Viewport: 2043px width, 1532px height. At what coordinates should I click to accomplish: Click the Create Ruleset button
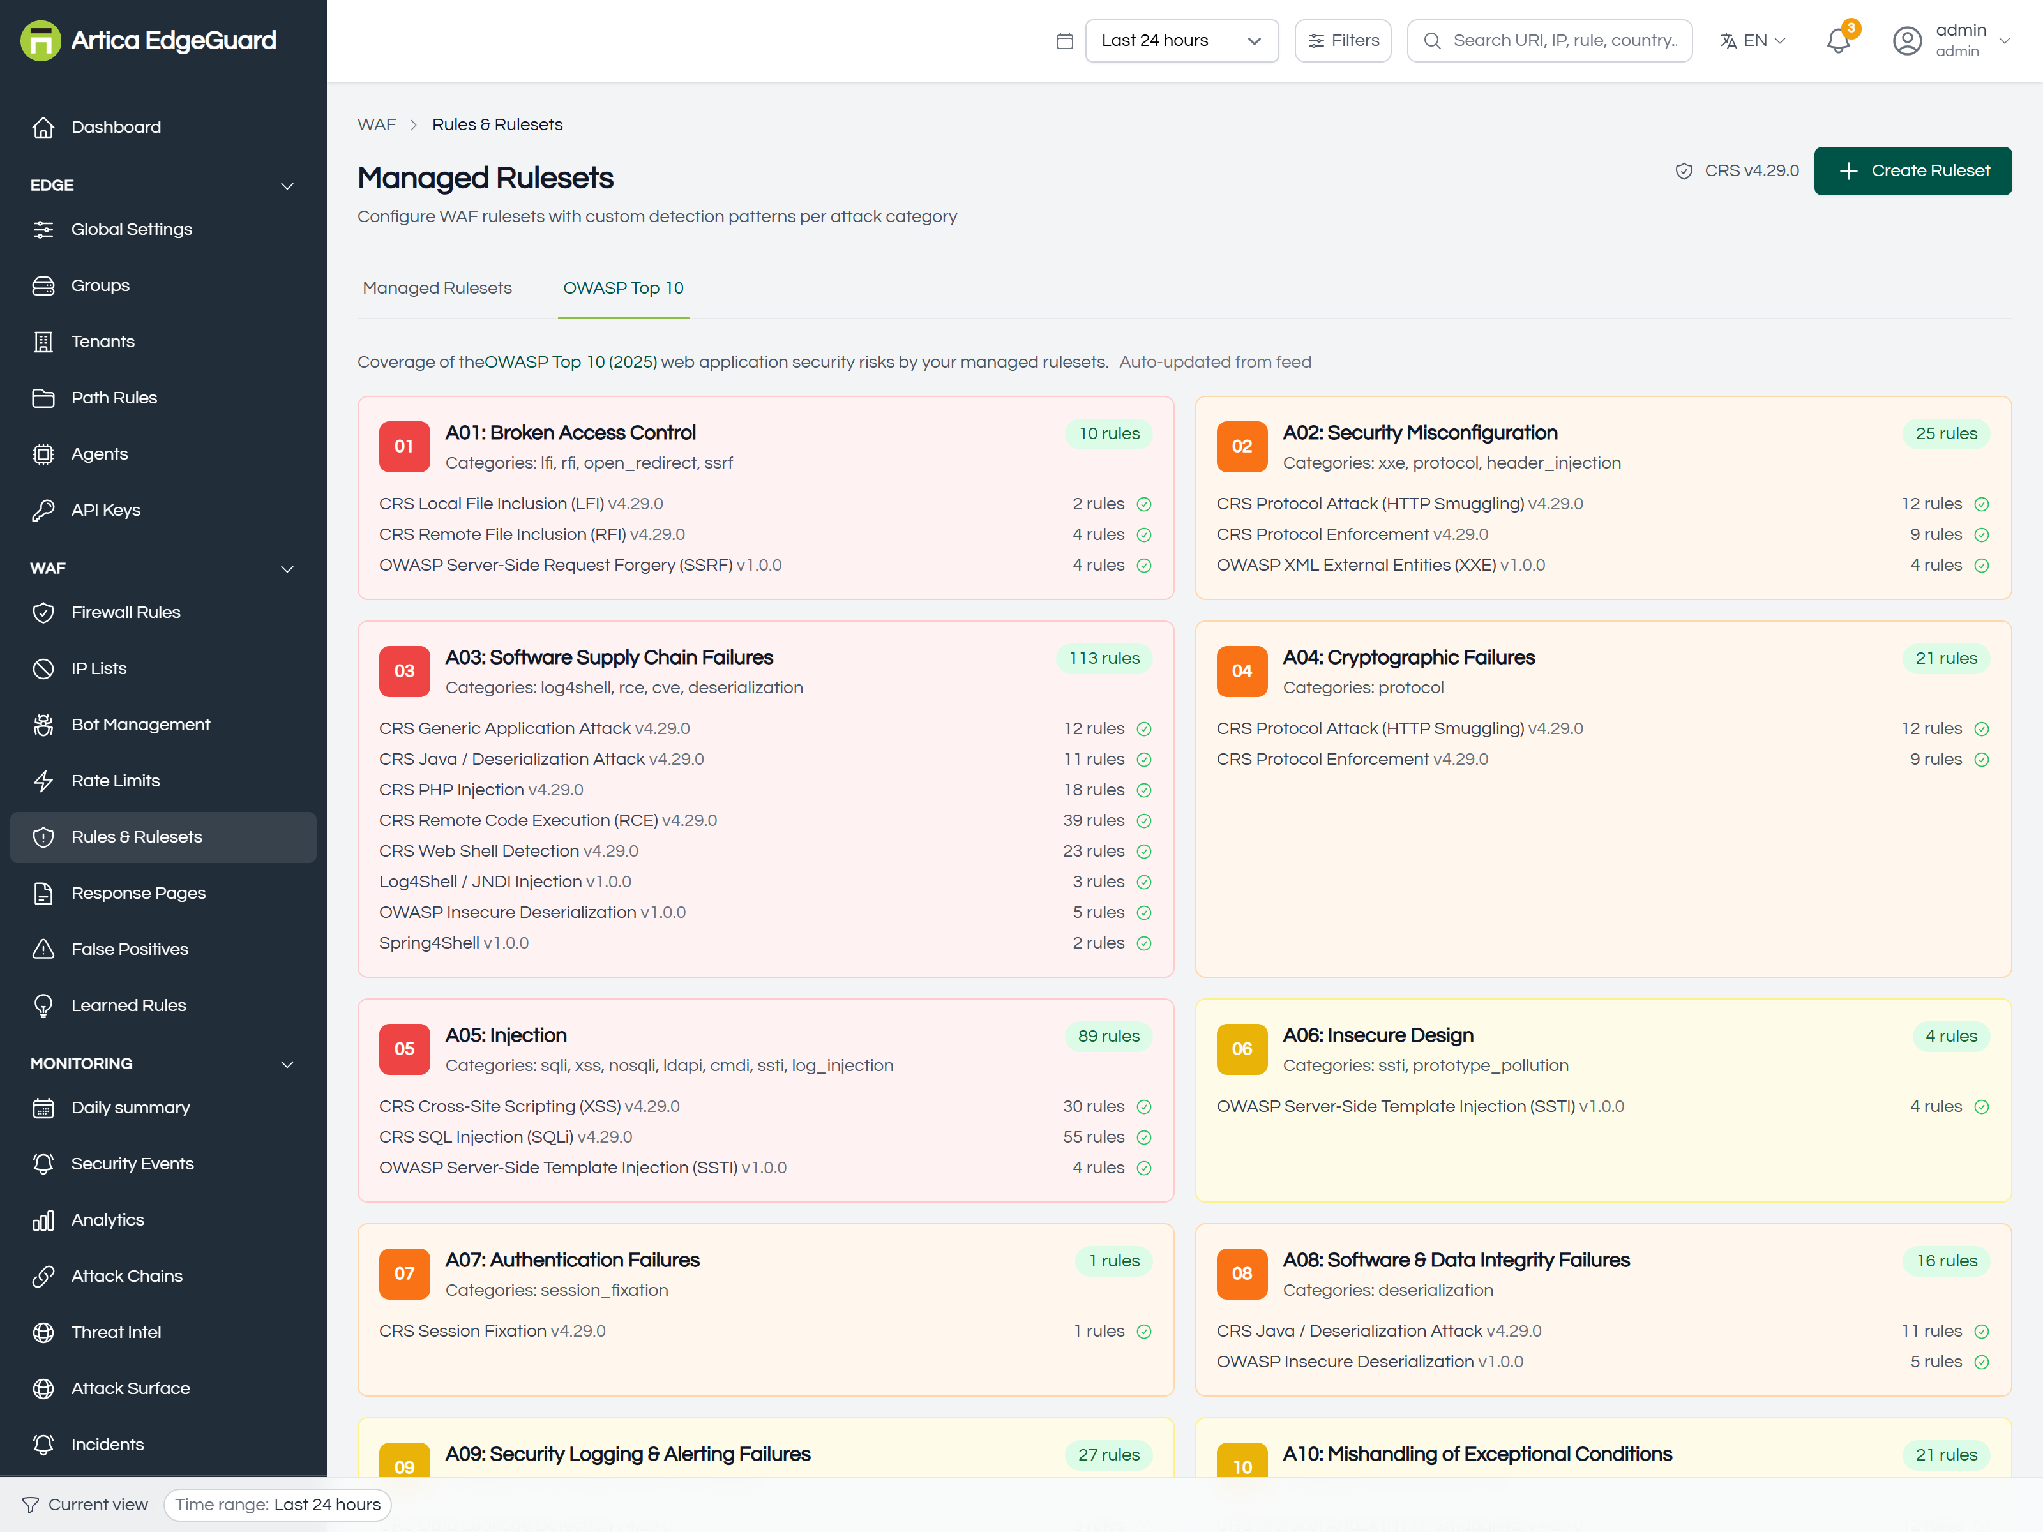click(1912, 171)
